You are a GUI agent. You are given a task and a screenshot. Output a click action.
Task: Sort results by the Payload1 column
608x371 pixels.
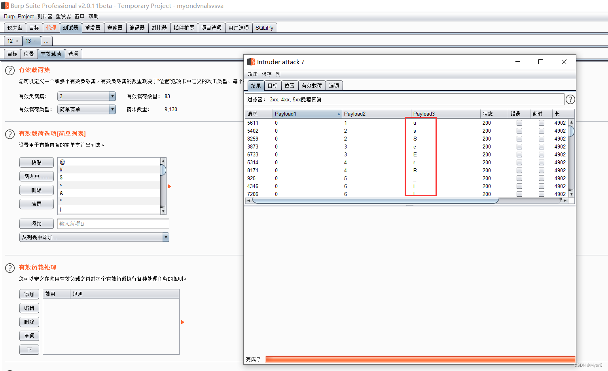coord(307,114)
